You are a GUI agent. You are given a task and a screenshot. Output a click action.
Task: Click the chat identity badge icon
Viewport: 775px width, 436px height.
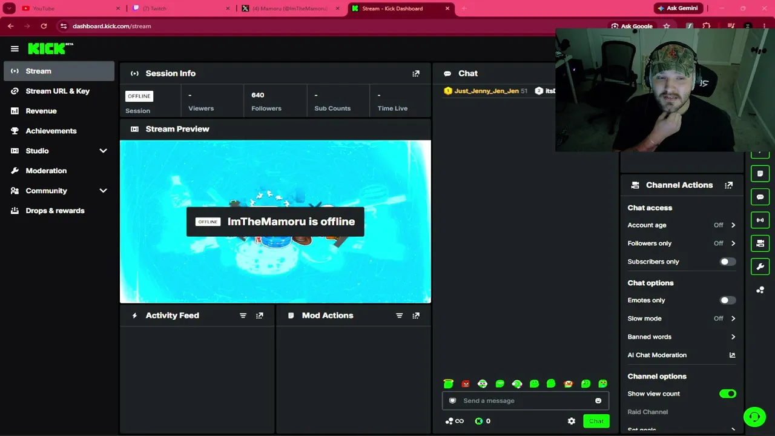pyautogui.click(x=452, y=401)
